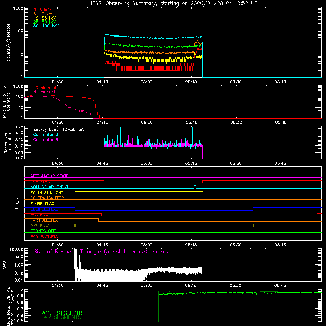The height and width of the screenshot is (326, 326).
Task: Select the 3-6 keV legend entry
Action: pos(42,10)
